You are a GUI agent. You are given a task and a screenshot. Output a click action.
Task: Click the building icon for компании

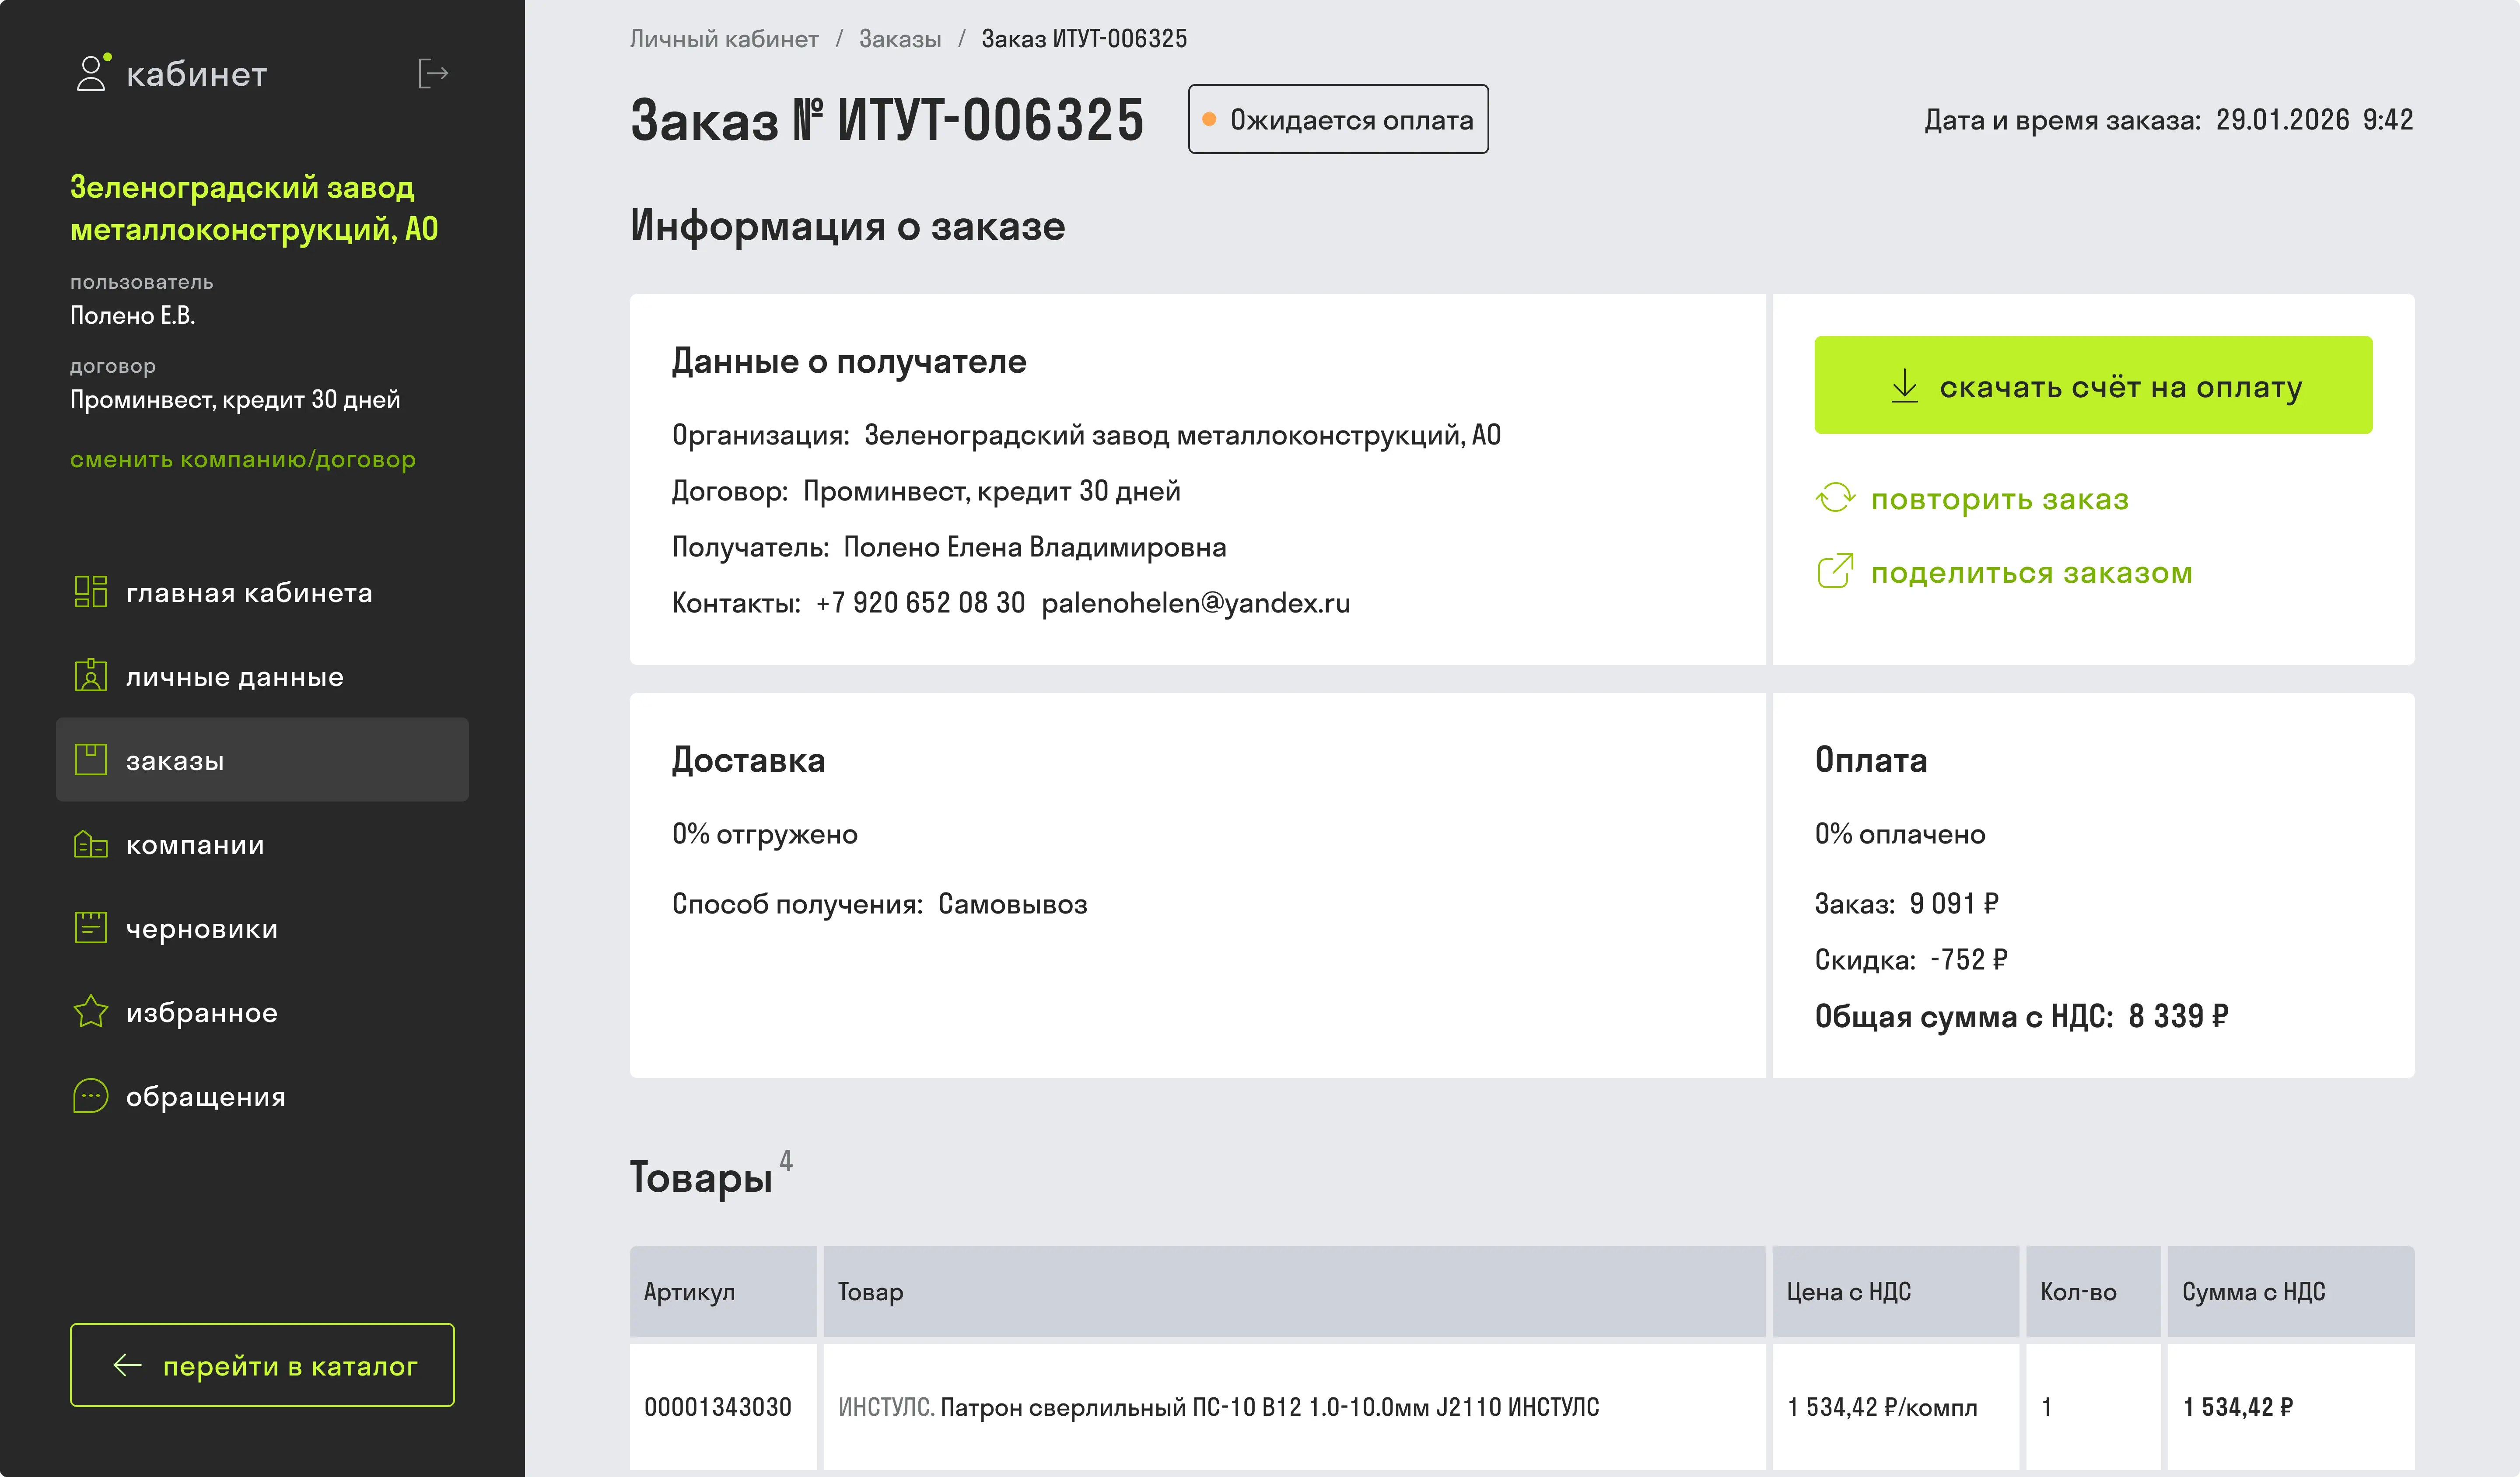pos(91,844)
